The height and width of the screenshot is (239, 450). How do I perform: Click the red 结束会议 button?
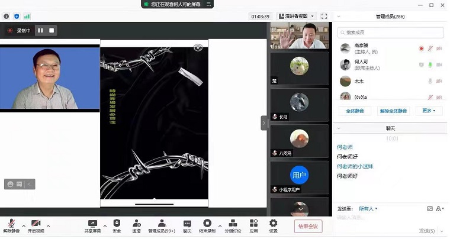coord(308,226)
